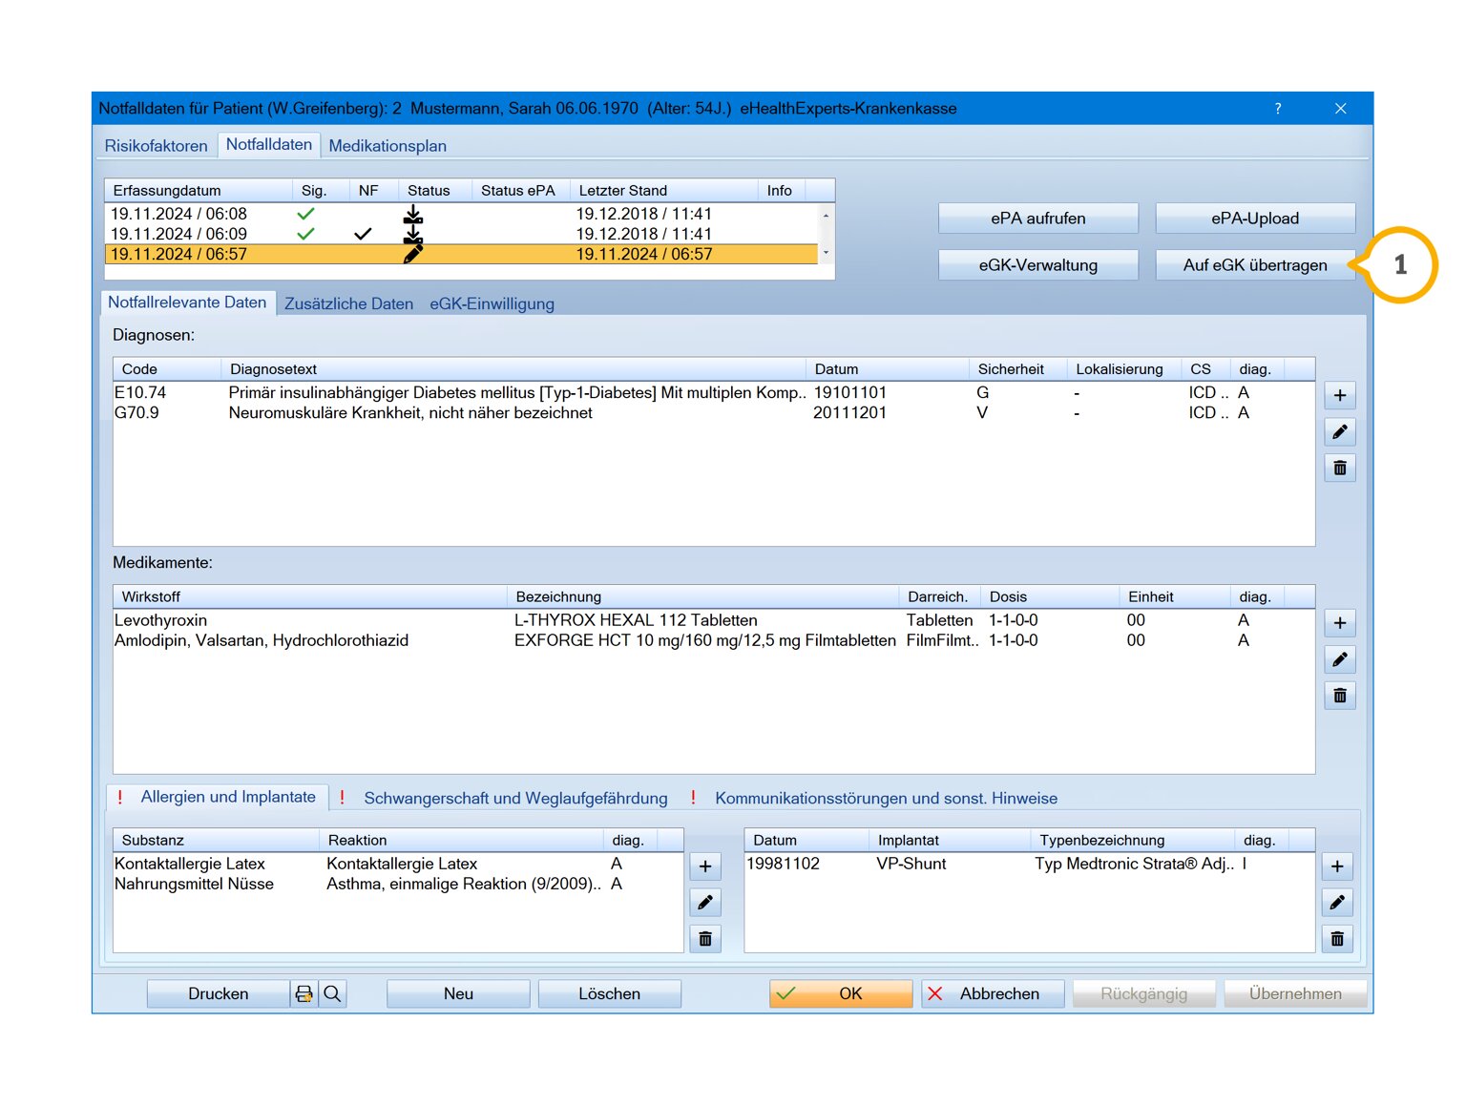
Task: Add a new diagnosis with plus icon
Action: click(x=1340, y=395)
